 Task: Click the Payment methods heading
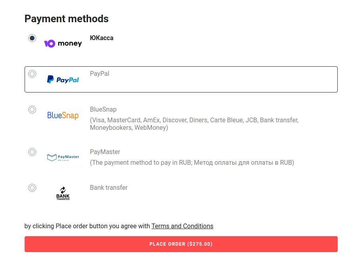tap(67, 19)
